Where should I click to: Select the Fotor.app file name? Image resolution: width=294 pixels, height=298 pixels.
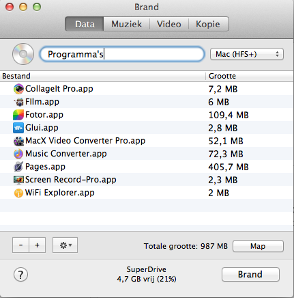(x=44, y=115)
